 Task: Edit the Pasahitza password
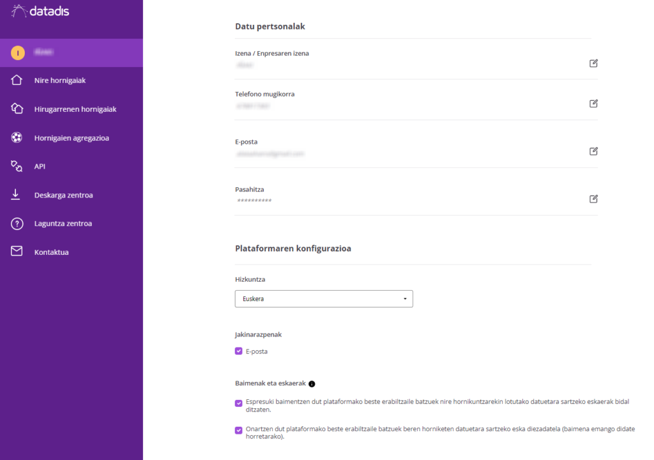pos(593,199)
